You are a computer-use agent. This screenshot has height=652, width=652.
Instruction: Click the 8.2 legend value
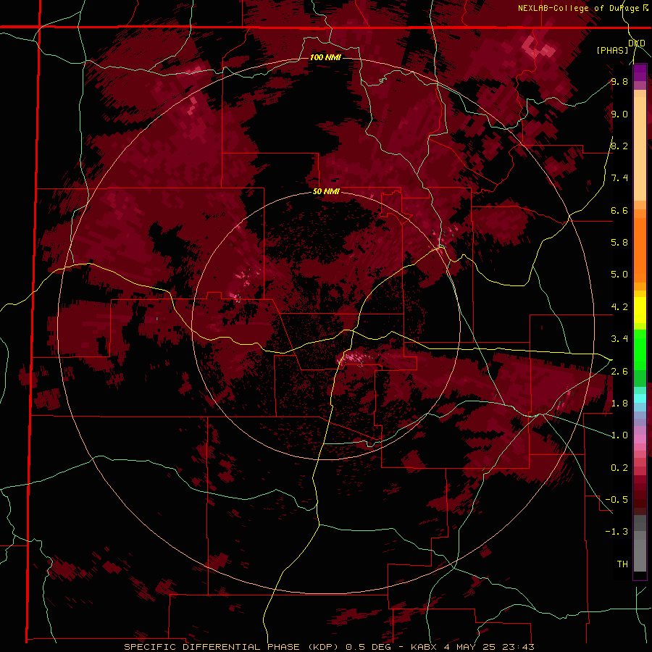[x=619, y=146]
